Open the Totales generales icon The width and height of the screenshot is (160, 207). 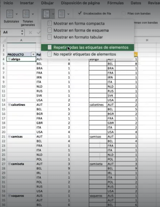(x=26, y=14)
